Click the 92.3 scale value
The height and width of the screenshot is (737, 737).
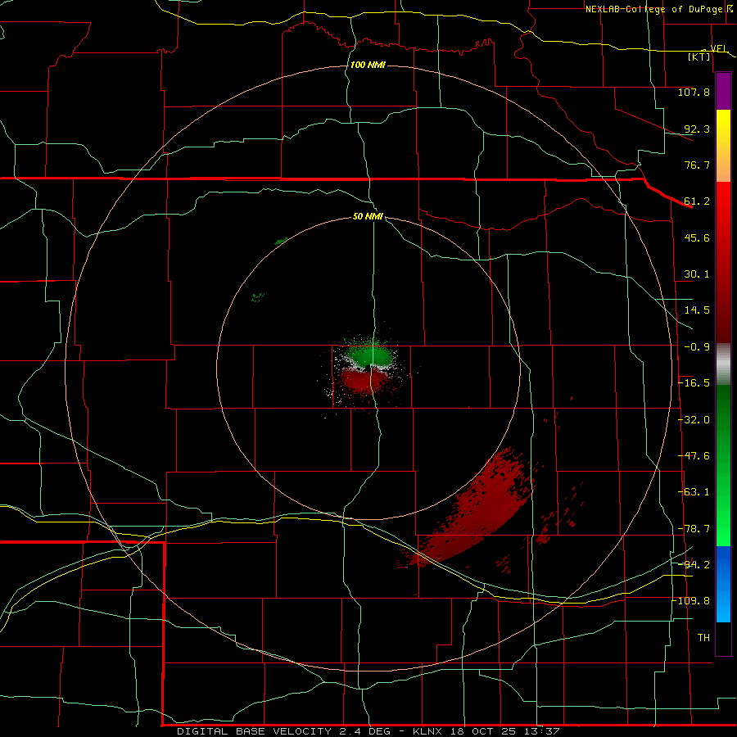pyautogui.click(x=697, y=129)
